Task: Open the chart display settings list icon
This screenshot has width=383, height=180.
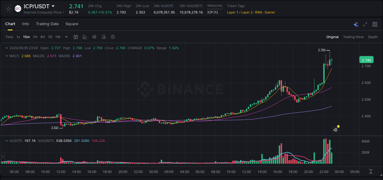Action: pos(104,37)
